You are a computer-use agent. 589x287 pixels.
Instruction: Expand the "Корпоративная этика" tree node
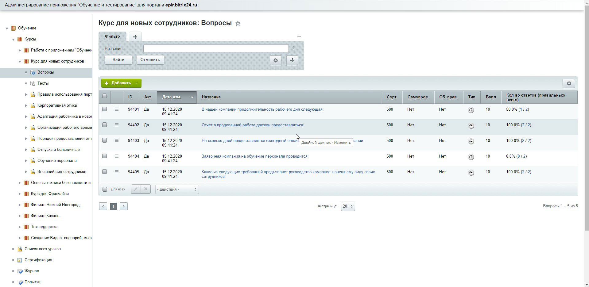(x=26, y=105)
